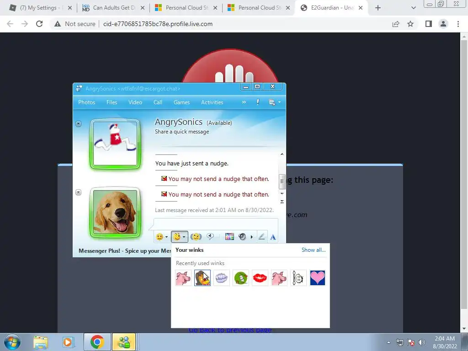Show more toolbar items with double chevron
This screenshot has width=468, height=351.
click(244, 102)
